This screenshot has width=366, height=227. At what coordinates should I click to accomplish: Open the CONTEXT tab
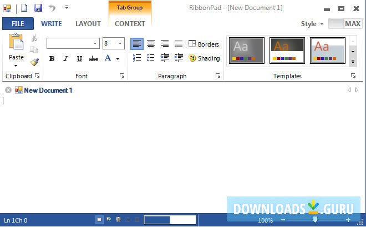coord(130,23)
